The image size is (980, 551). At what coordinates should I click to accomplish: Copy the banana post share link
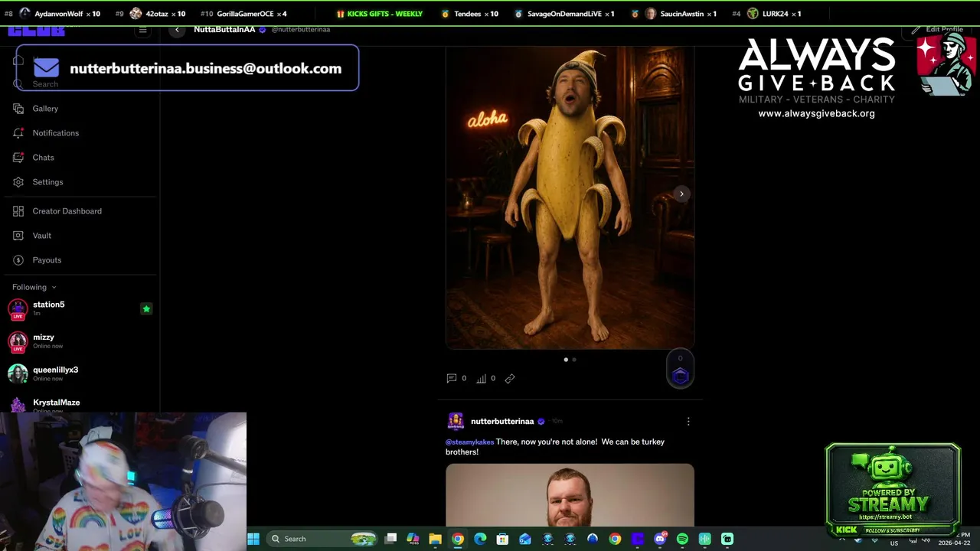coord(510,378)
